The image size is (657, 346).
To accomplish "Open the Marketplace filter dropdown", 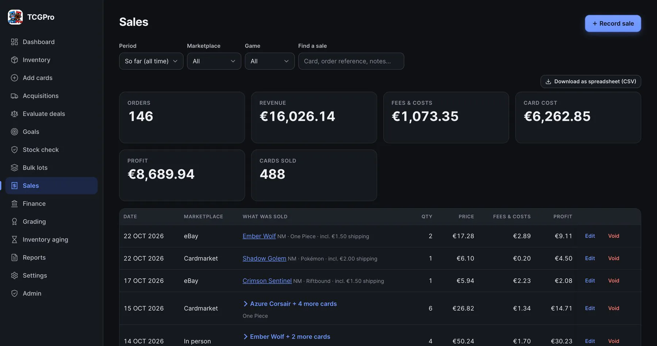I will coord(214,61).
